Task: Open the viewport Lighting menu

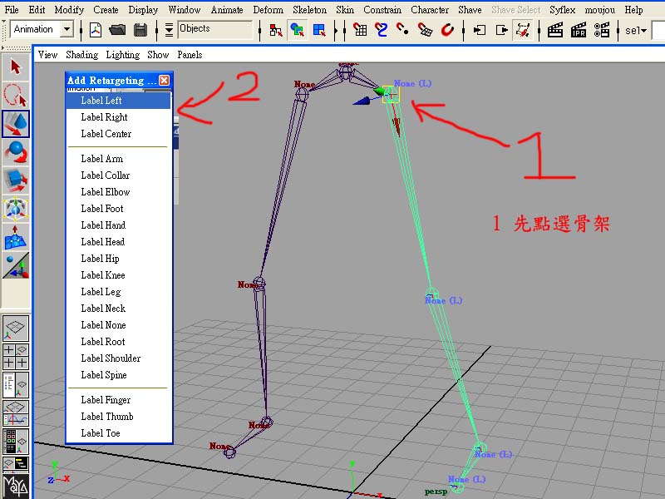Action: (x=122, y=55)
